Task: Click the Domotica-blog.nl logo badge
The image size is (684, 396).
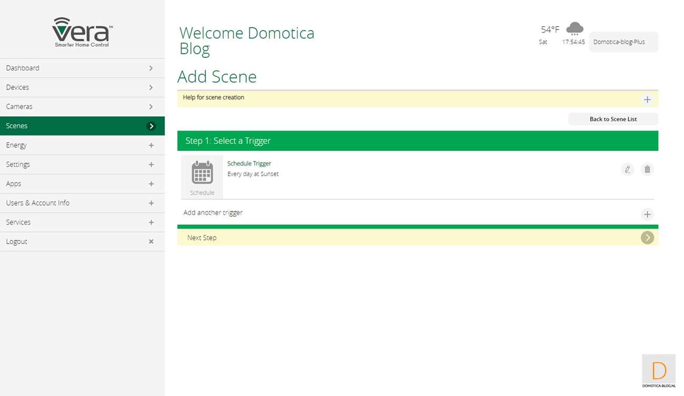Action: pos(658,371)
